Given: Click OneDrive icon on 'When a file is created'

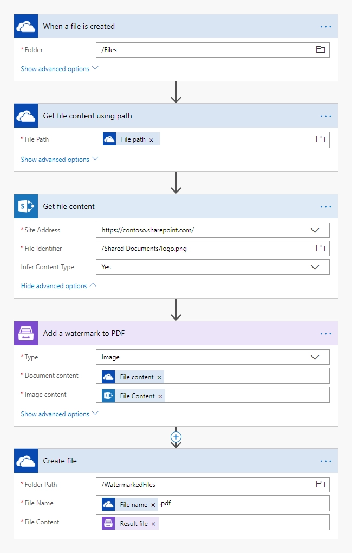Looking at the screenshot, I should tap(25, 26).
